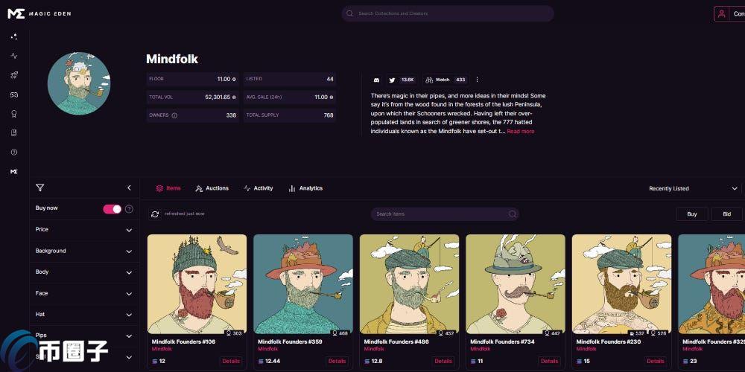
Task: Open the Recently Listed sort dropdown
Action: pos(692,189)
